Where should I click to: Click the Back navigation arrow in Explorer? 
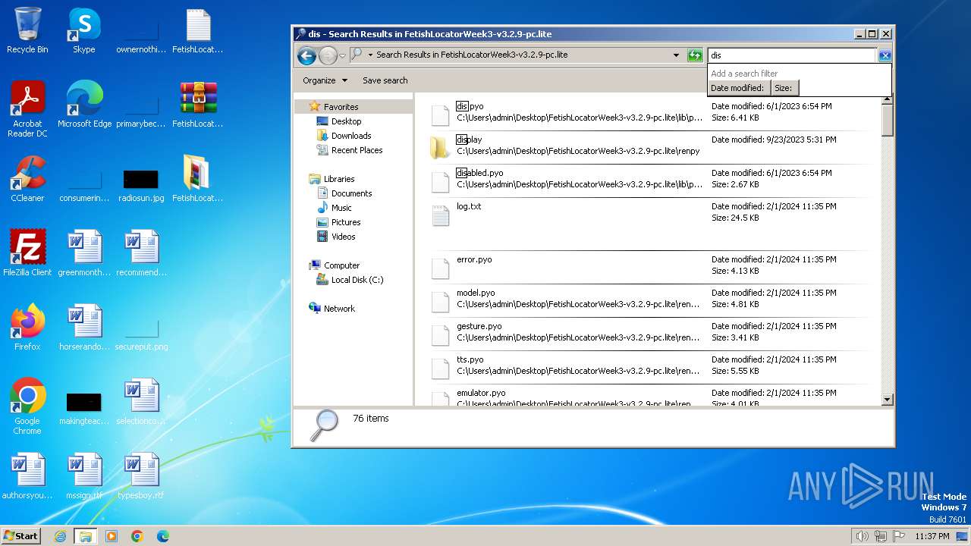point(306,55)
